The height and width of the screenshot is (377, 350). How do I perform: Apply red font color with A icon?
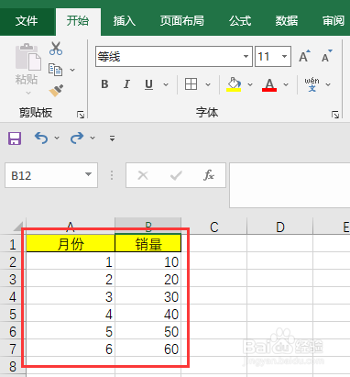point(269,84)
